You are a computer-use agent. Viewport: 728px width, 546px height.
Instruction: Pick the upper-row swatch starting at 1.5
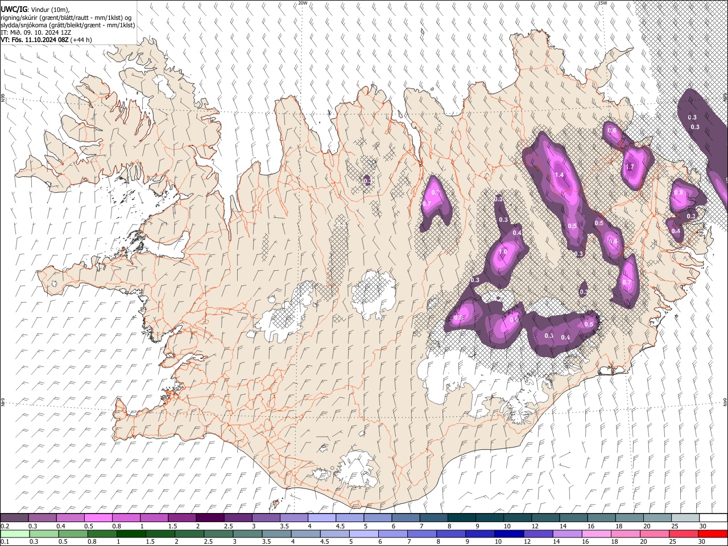coord(181,518)
